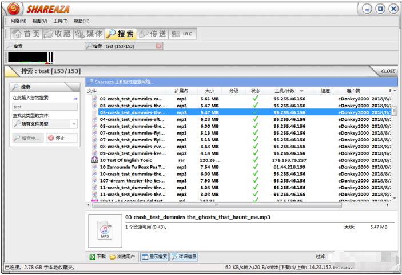Open the 所有文件类型 file type dropdown
Viewport: 402px width, 275px height.
tap(45, 123)
